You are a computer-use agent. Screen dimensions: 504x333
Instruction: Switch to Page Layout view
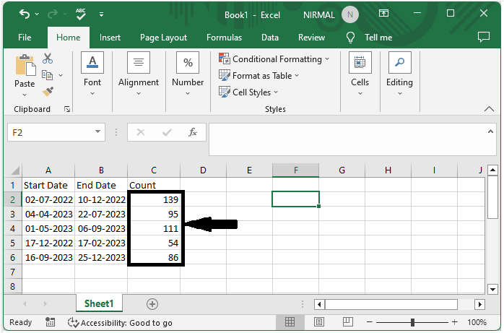tap(318, 322)
